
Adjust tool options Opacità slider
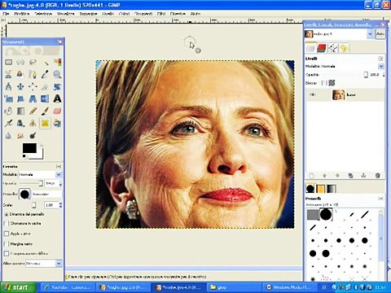(x=30, y=184)
